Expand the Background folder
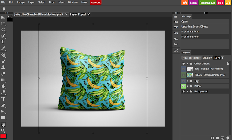The height and width of the screenshot is (140, 232). pyautogui.click(x=187, y=91)
